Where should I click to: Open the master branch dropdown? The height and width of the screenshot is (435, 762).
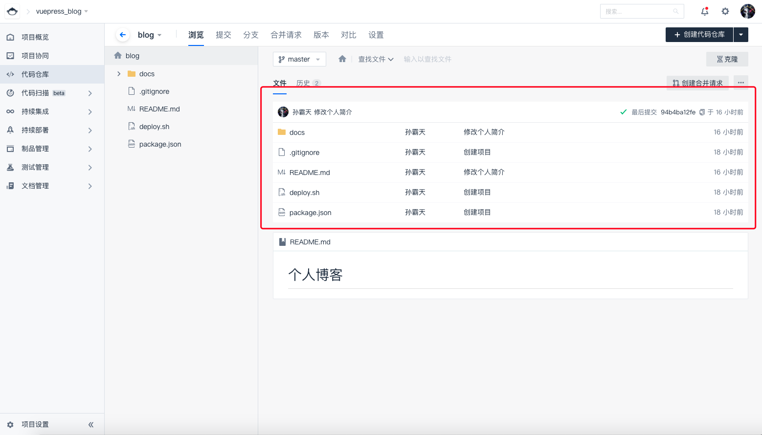[299, 59]
